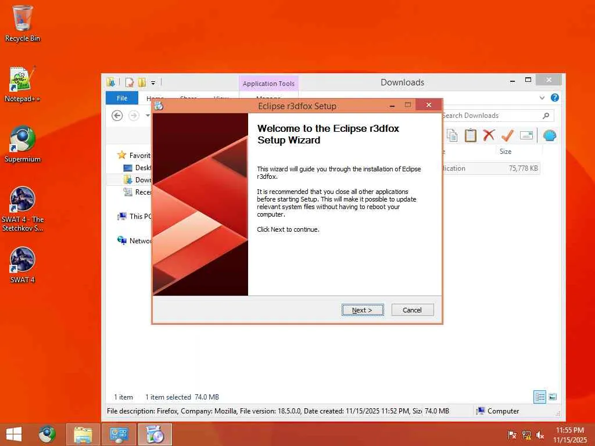Select the Notepad++ desktop shortcut

tap(23, 84)
